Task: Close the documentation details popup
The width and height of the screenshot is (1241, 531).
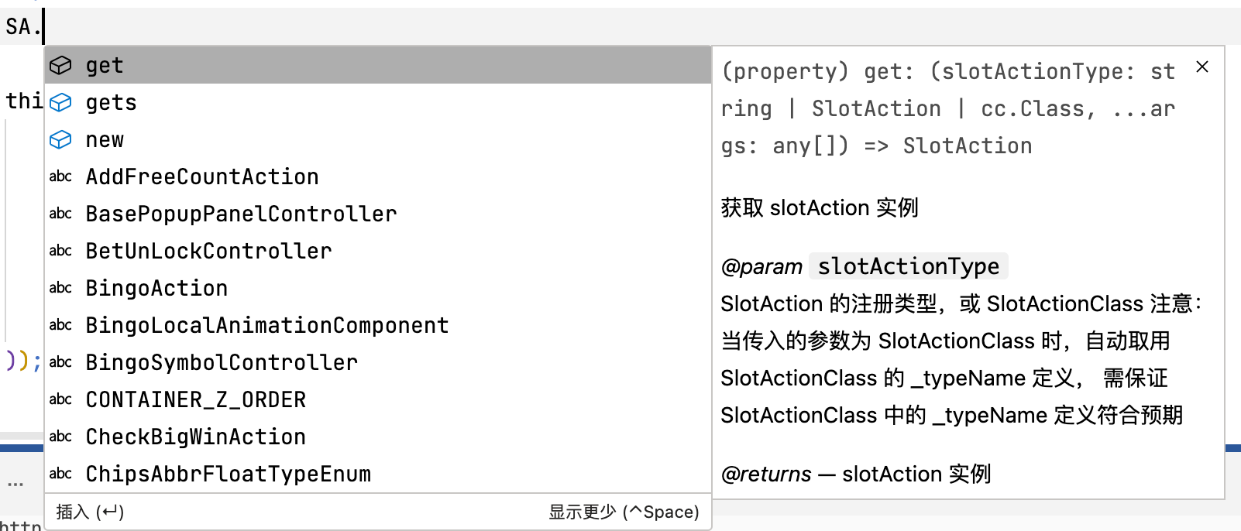Action: [x=1202, y=67]
